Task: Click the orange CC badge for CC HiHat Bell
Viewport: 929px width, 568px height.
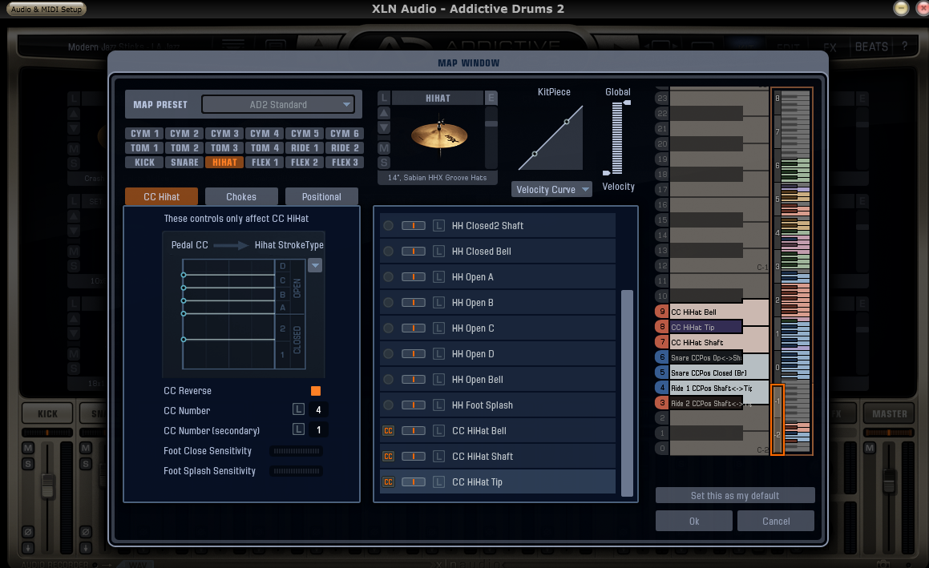Action: pyautogui.click(x=388, y=430)
